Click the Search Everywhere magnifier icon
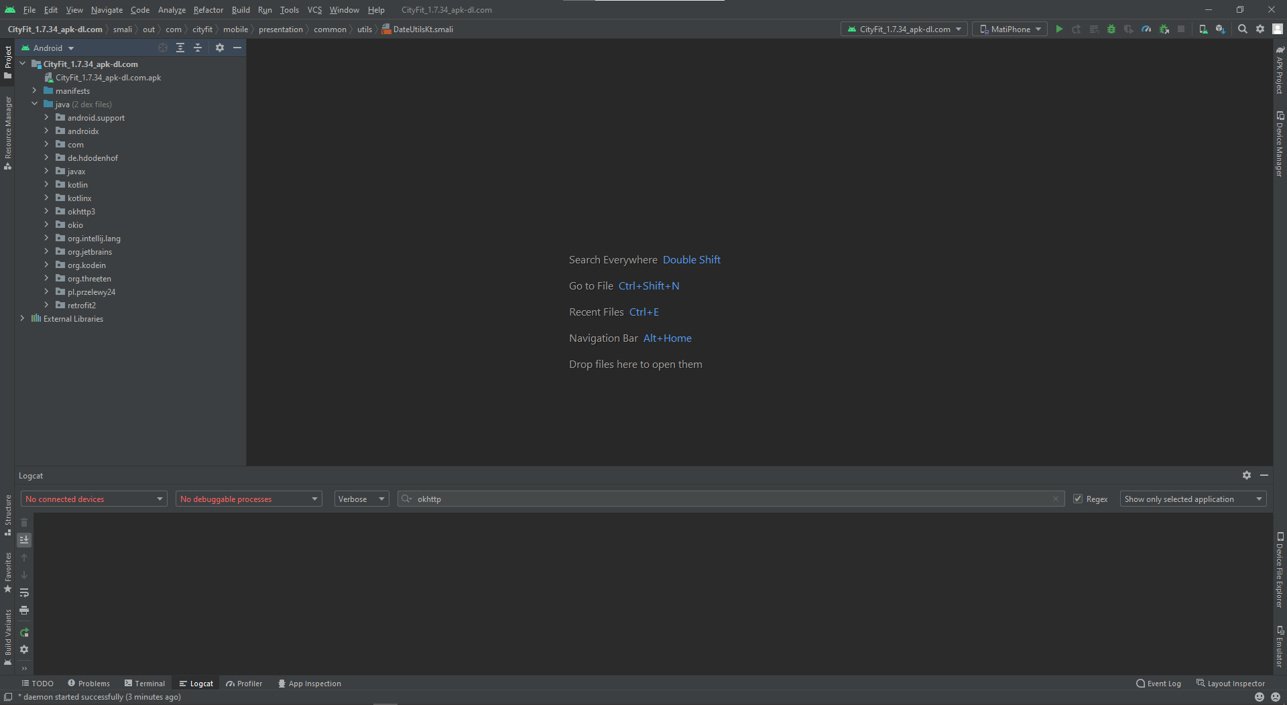The image size is (1287, 705). coord(1242,29)
